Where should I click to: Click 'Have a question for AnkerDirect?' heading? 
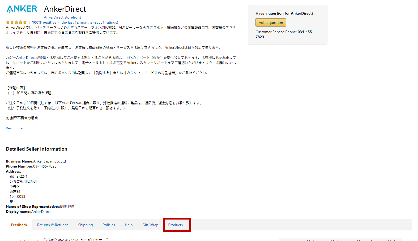pyautogui.click(x=284, y=13)
